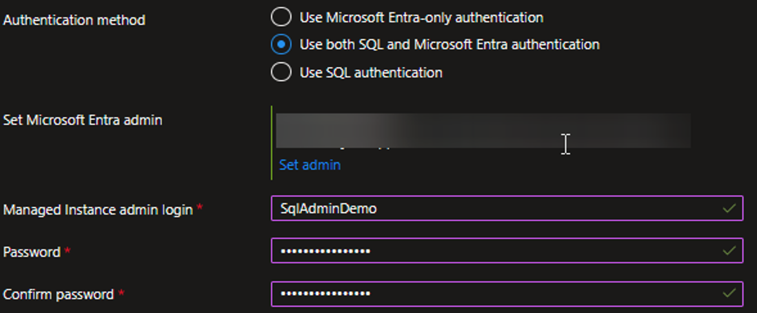Select Use Microsoft Entra-only authentication radio button
The height and width of the screenshot is (313, 757).
pos(281,17)
